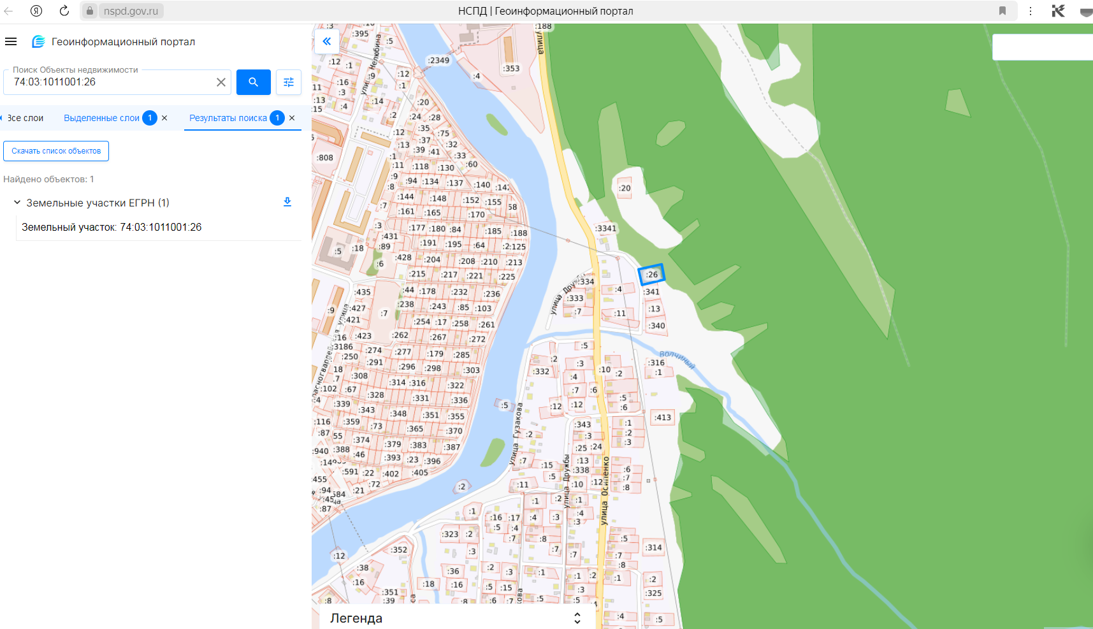This screenshot has width=1093, height=629.
Task: Focus the Поиск Объекты недвижимости input
Action: click(x=112, y=82)
